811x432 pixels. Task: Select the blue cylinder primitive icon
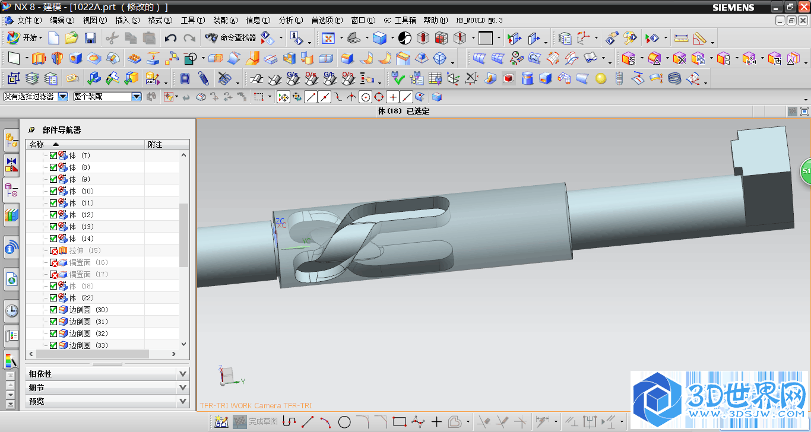pyautogui.click(x=527, y=78)
